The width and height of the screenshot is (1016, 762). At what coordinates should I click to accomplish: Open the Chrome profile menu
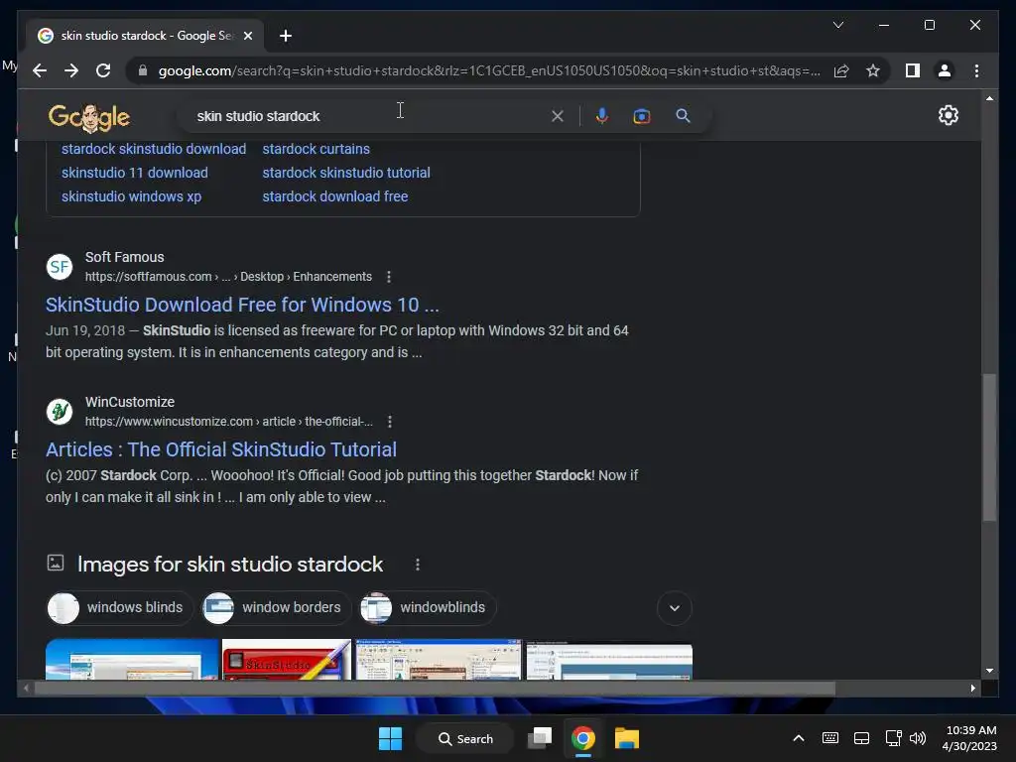coord(945,70)
